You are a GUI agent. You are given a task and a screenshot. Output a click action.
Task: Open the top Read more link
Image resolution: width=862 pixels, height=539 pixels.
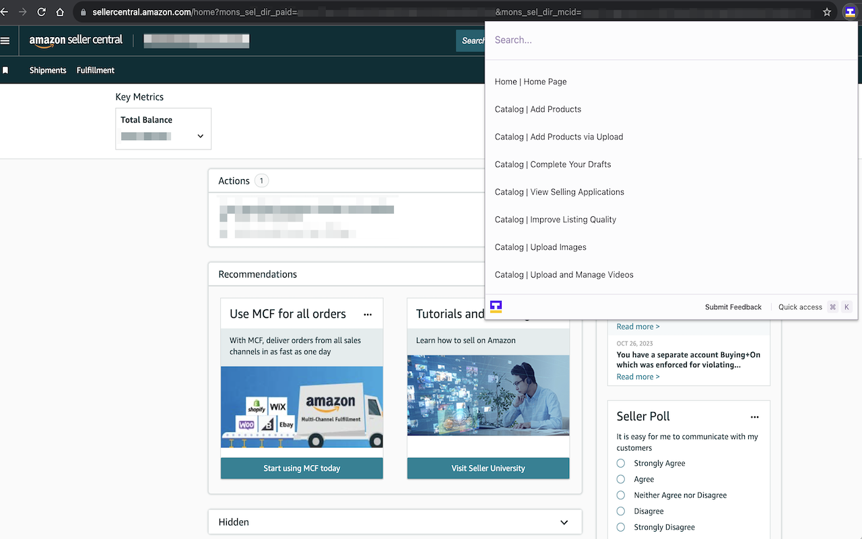[x=638, y=327]
